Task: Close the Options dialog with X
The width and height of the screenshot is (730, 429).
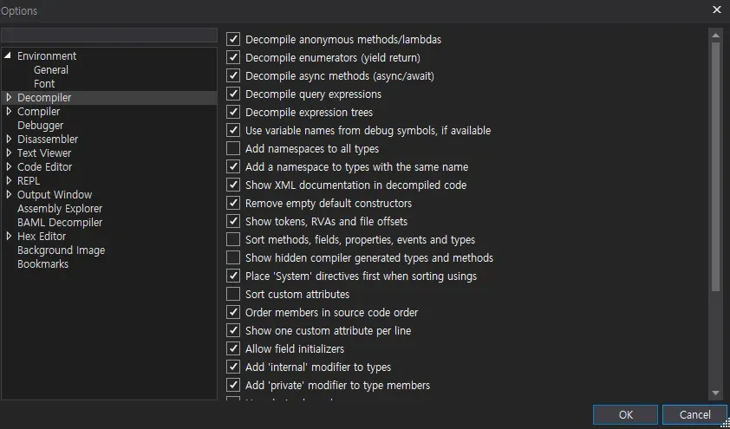Action: (716, 10)
